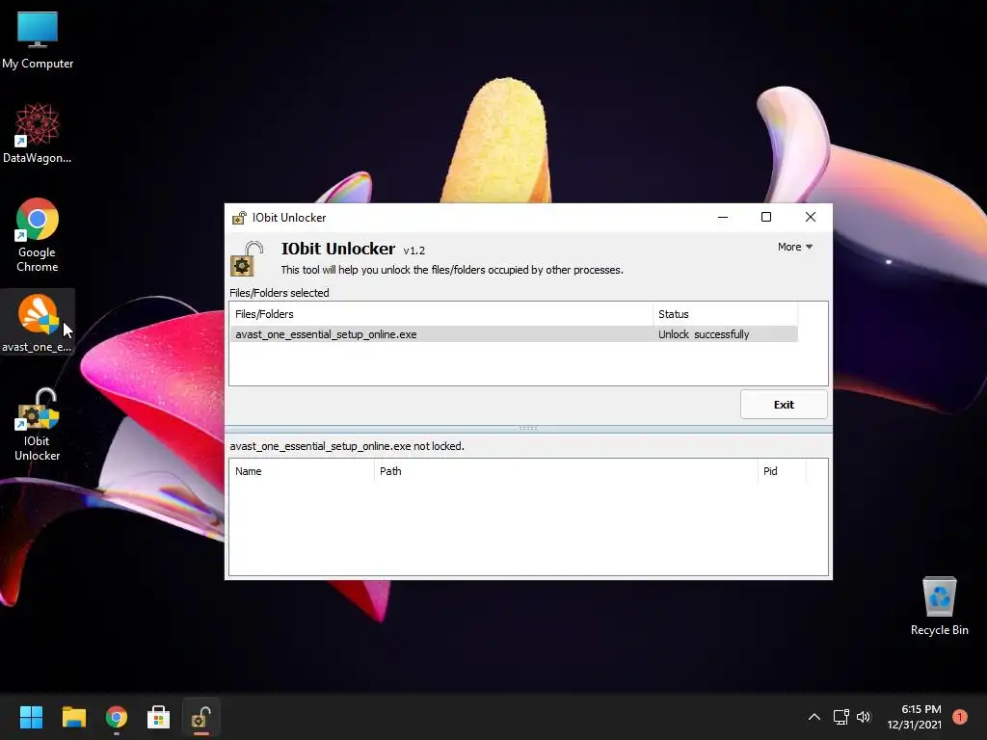Expand the More dropdown menu
Viewport: 987px width, 740px height.
795,247
